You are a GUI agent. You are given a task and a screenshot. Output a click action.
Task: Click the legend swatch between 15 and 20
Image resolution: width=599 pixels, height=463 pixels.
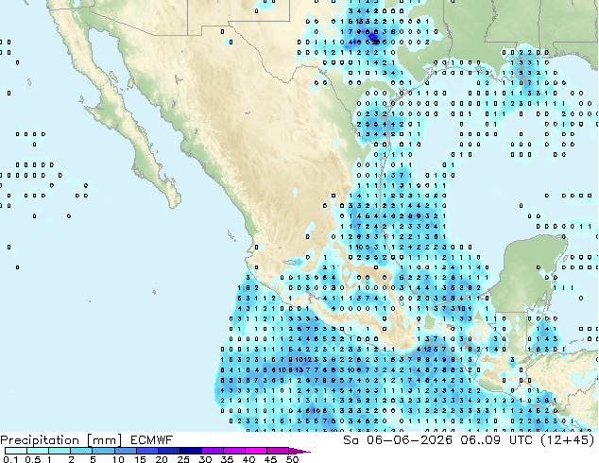coord(146,451)
